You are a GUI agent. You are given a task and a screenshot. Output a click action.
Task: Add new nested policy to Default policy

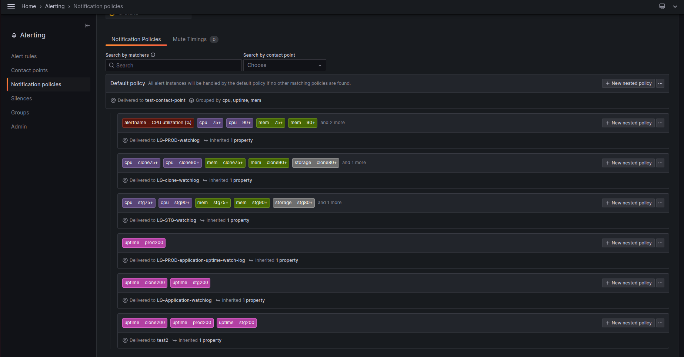628,83
